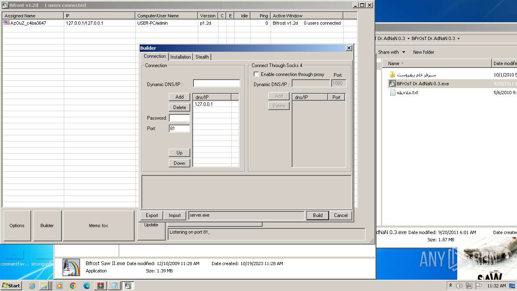Click the Delete button in Connection group

click(179, 108)
